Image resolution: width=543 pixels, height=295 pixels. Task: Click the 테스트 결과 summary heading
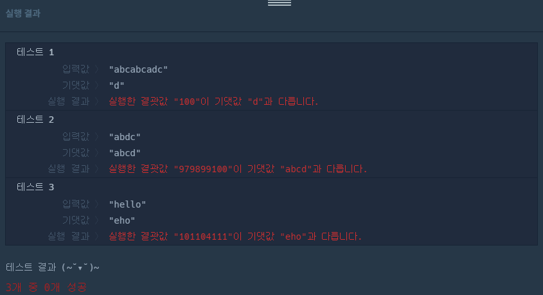pos(53,267)
